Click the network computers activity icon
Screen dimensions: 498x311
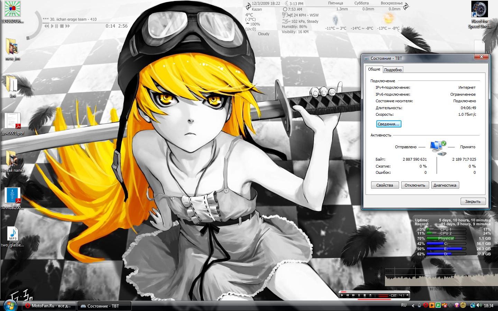click(x=438, y=148)
